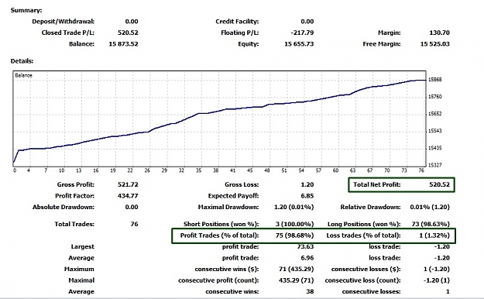
Task: Click the 15543 axis value on chart
Action: coord(435,131)
